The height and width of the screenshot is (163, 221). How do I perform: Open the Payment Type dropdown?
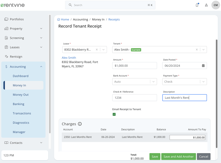[x=203, y=82]
